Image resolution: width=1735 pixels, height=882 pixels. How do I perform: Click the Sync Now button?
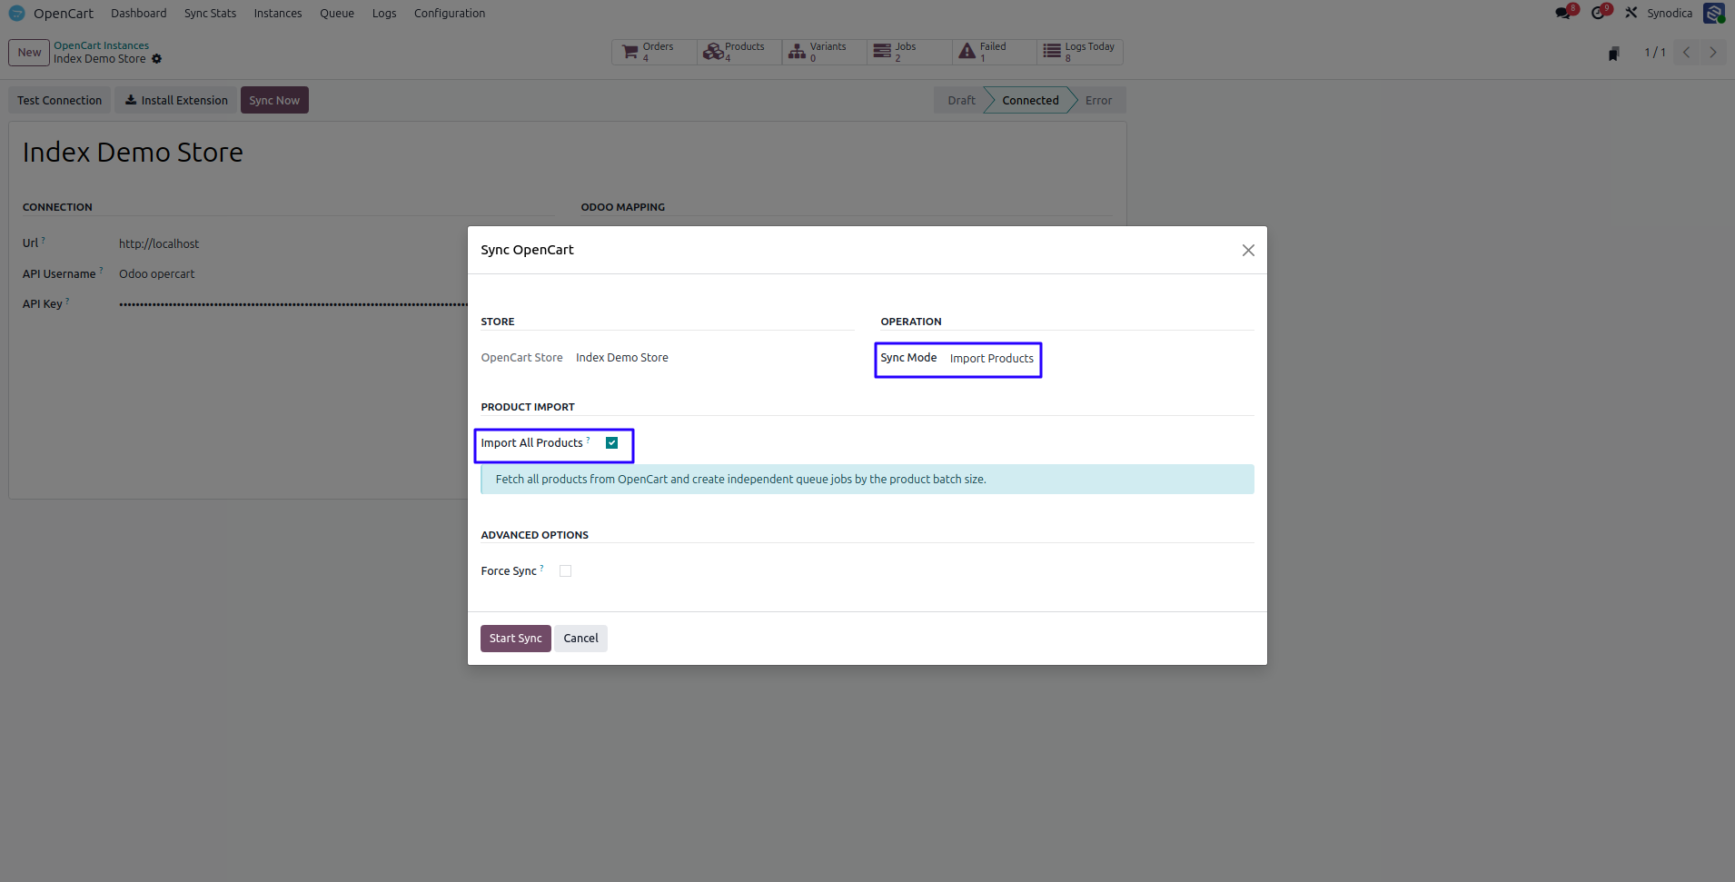274,100
